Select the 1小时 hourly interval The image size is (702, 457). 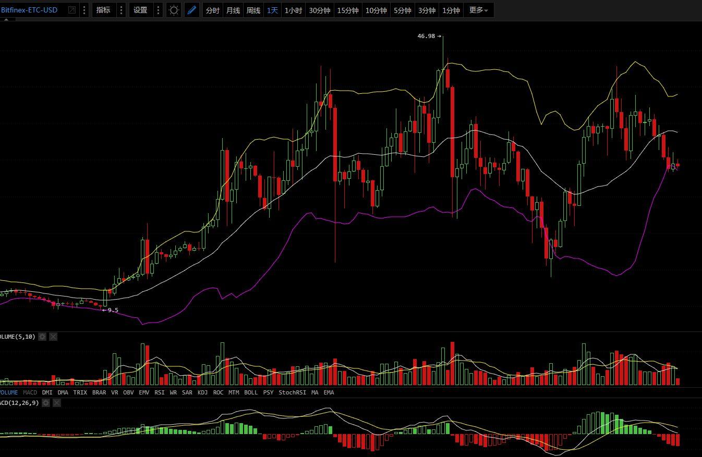[x=293, y=10]
